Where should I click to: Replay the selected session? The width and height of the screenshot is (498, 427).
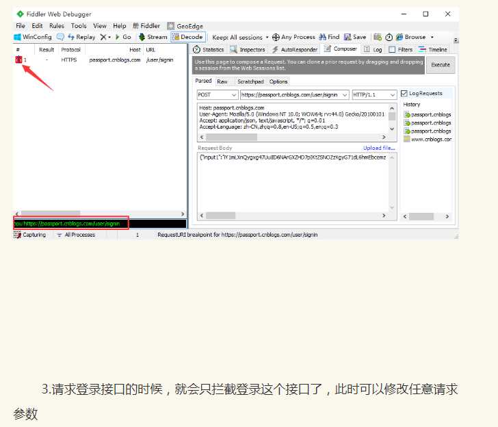81,37
